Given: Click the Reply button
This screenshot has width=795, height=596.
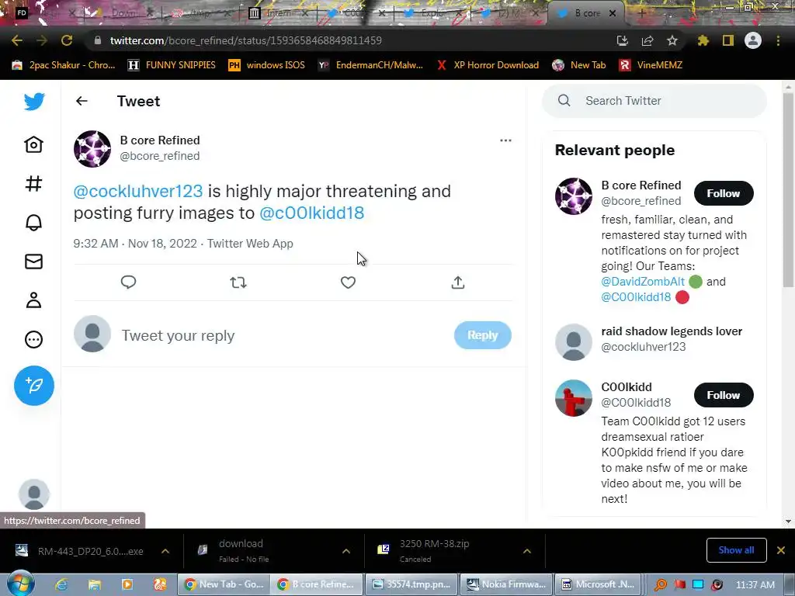Looking at the screenshot, I should click(x=483, y=335).
